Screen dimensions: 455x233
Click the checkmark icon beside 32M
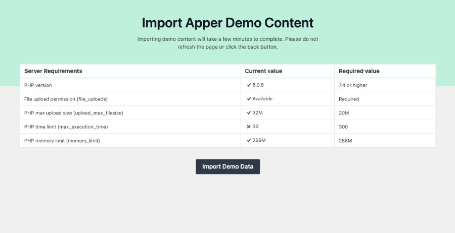pyautogui.click(x=249, y=113)
